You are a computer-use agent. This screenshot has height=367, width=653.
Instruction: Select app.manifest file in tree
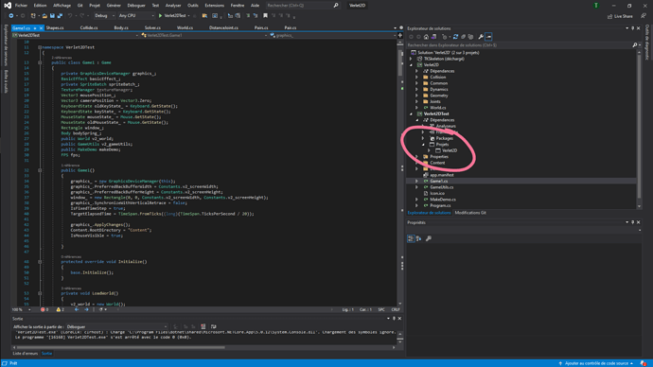(x=441, y=175)
